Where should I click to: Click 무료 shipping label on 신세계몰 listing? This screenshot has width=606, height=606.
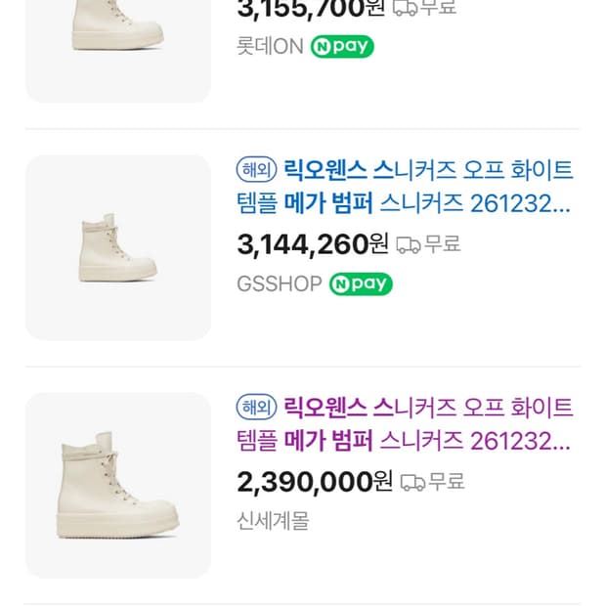[447, 482]
